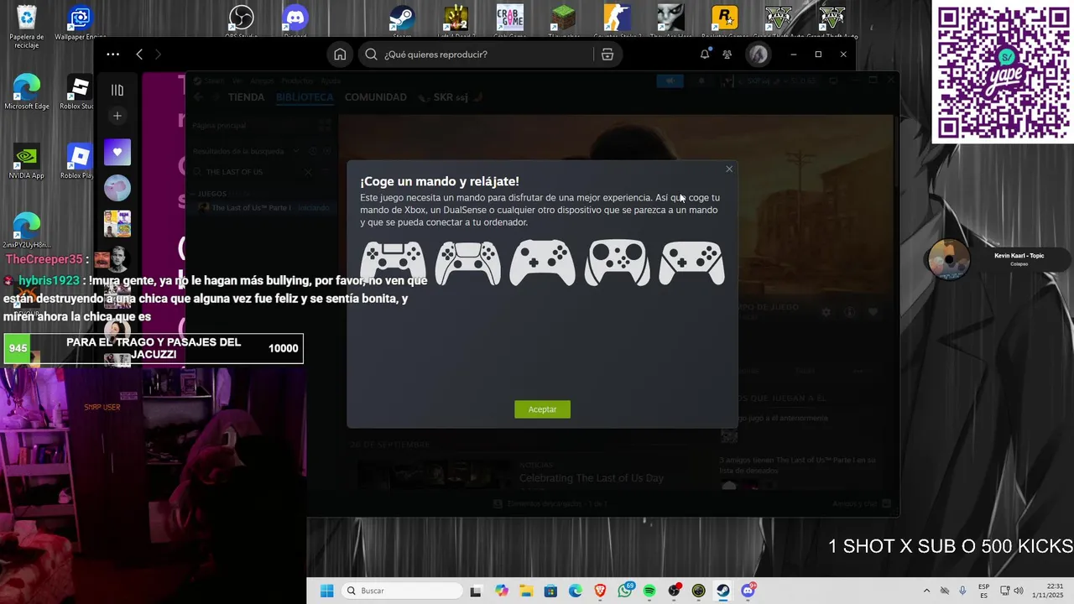Open Wallpaper Engine desktop shortcut
Image resolution: width=1074 pixels, height=604 pixels.
80,23
